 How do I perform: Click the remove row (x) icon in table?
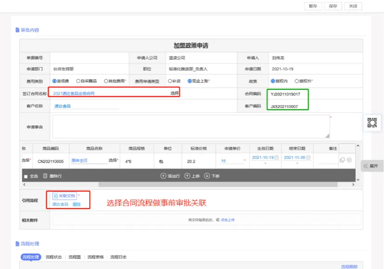[x=349, y=160]
